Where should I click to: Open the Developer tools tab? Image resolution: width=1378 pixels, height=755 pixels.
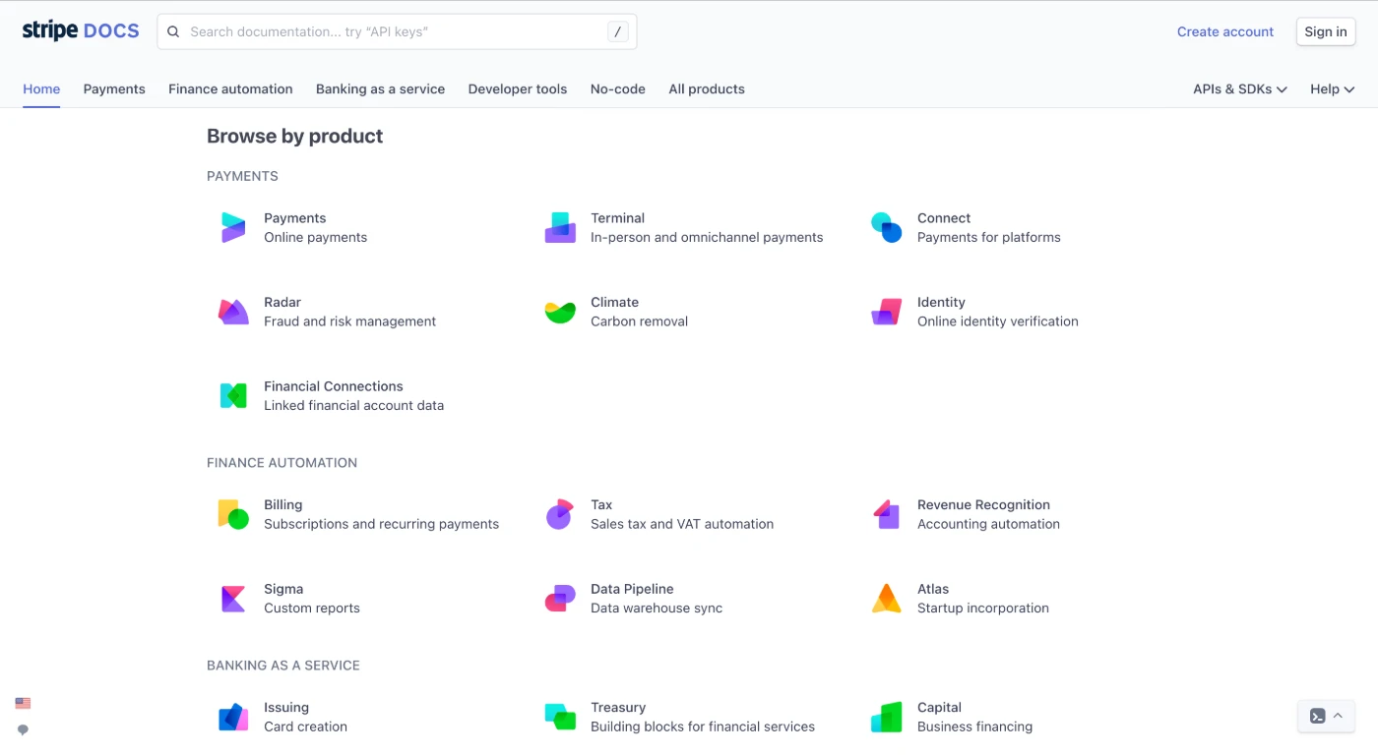518,88
